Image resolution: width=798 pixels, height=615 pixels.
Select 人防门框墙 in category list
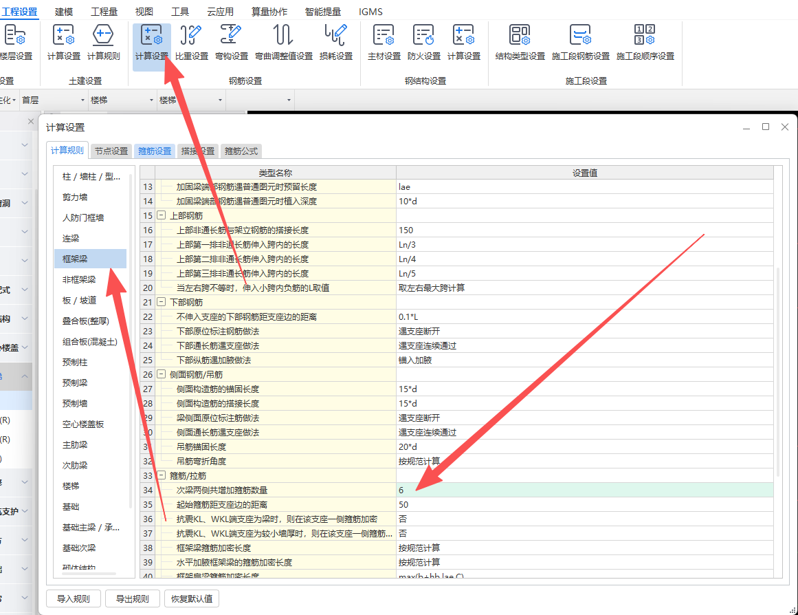tap(91, 217)
